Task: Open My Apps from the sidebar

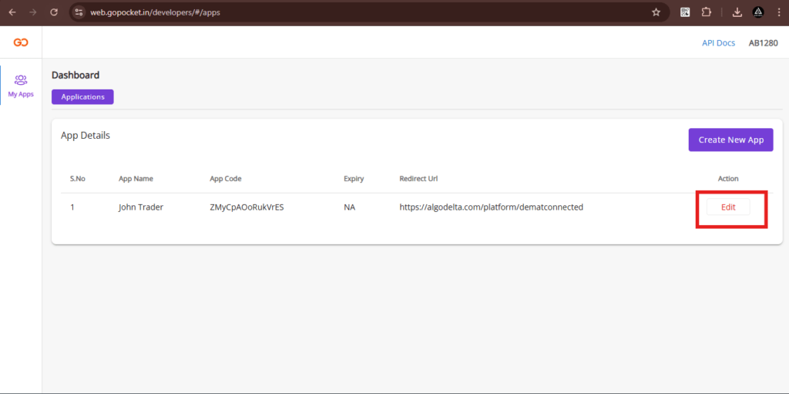Action: click(x=21, y=85)
